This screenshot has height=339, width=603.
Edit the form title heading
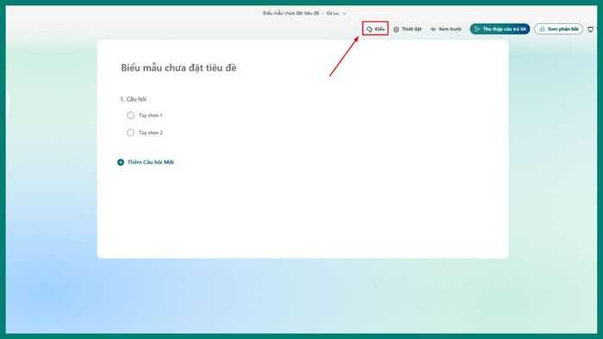tap(178, 68)
